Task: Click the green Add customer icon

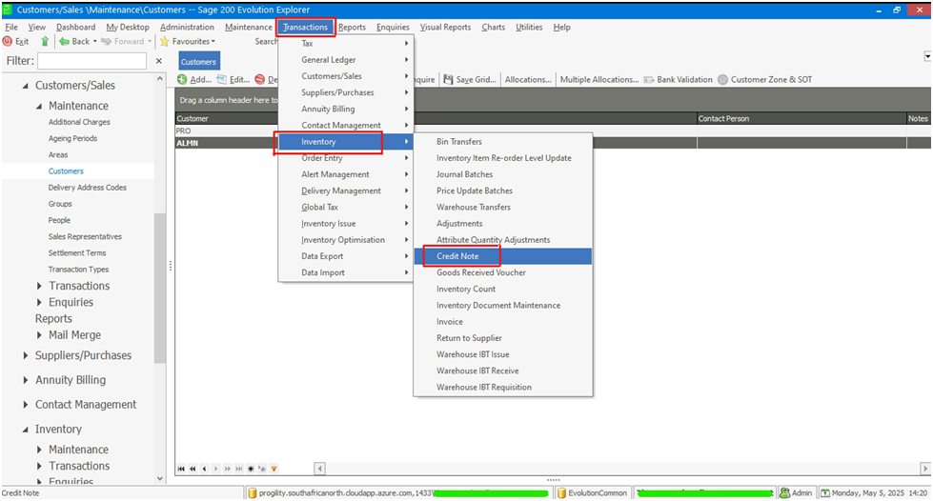Action: [x=182, y=79]
